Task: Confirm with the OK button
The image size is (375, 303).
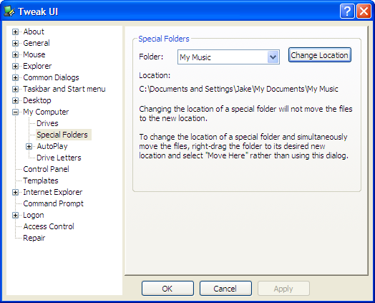Action: click(167, 289)
